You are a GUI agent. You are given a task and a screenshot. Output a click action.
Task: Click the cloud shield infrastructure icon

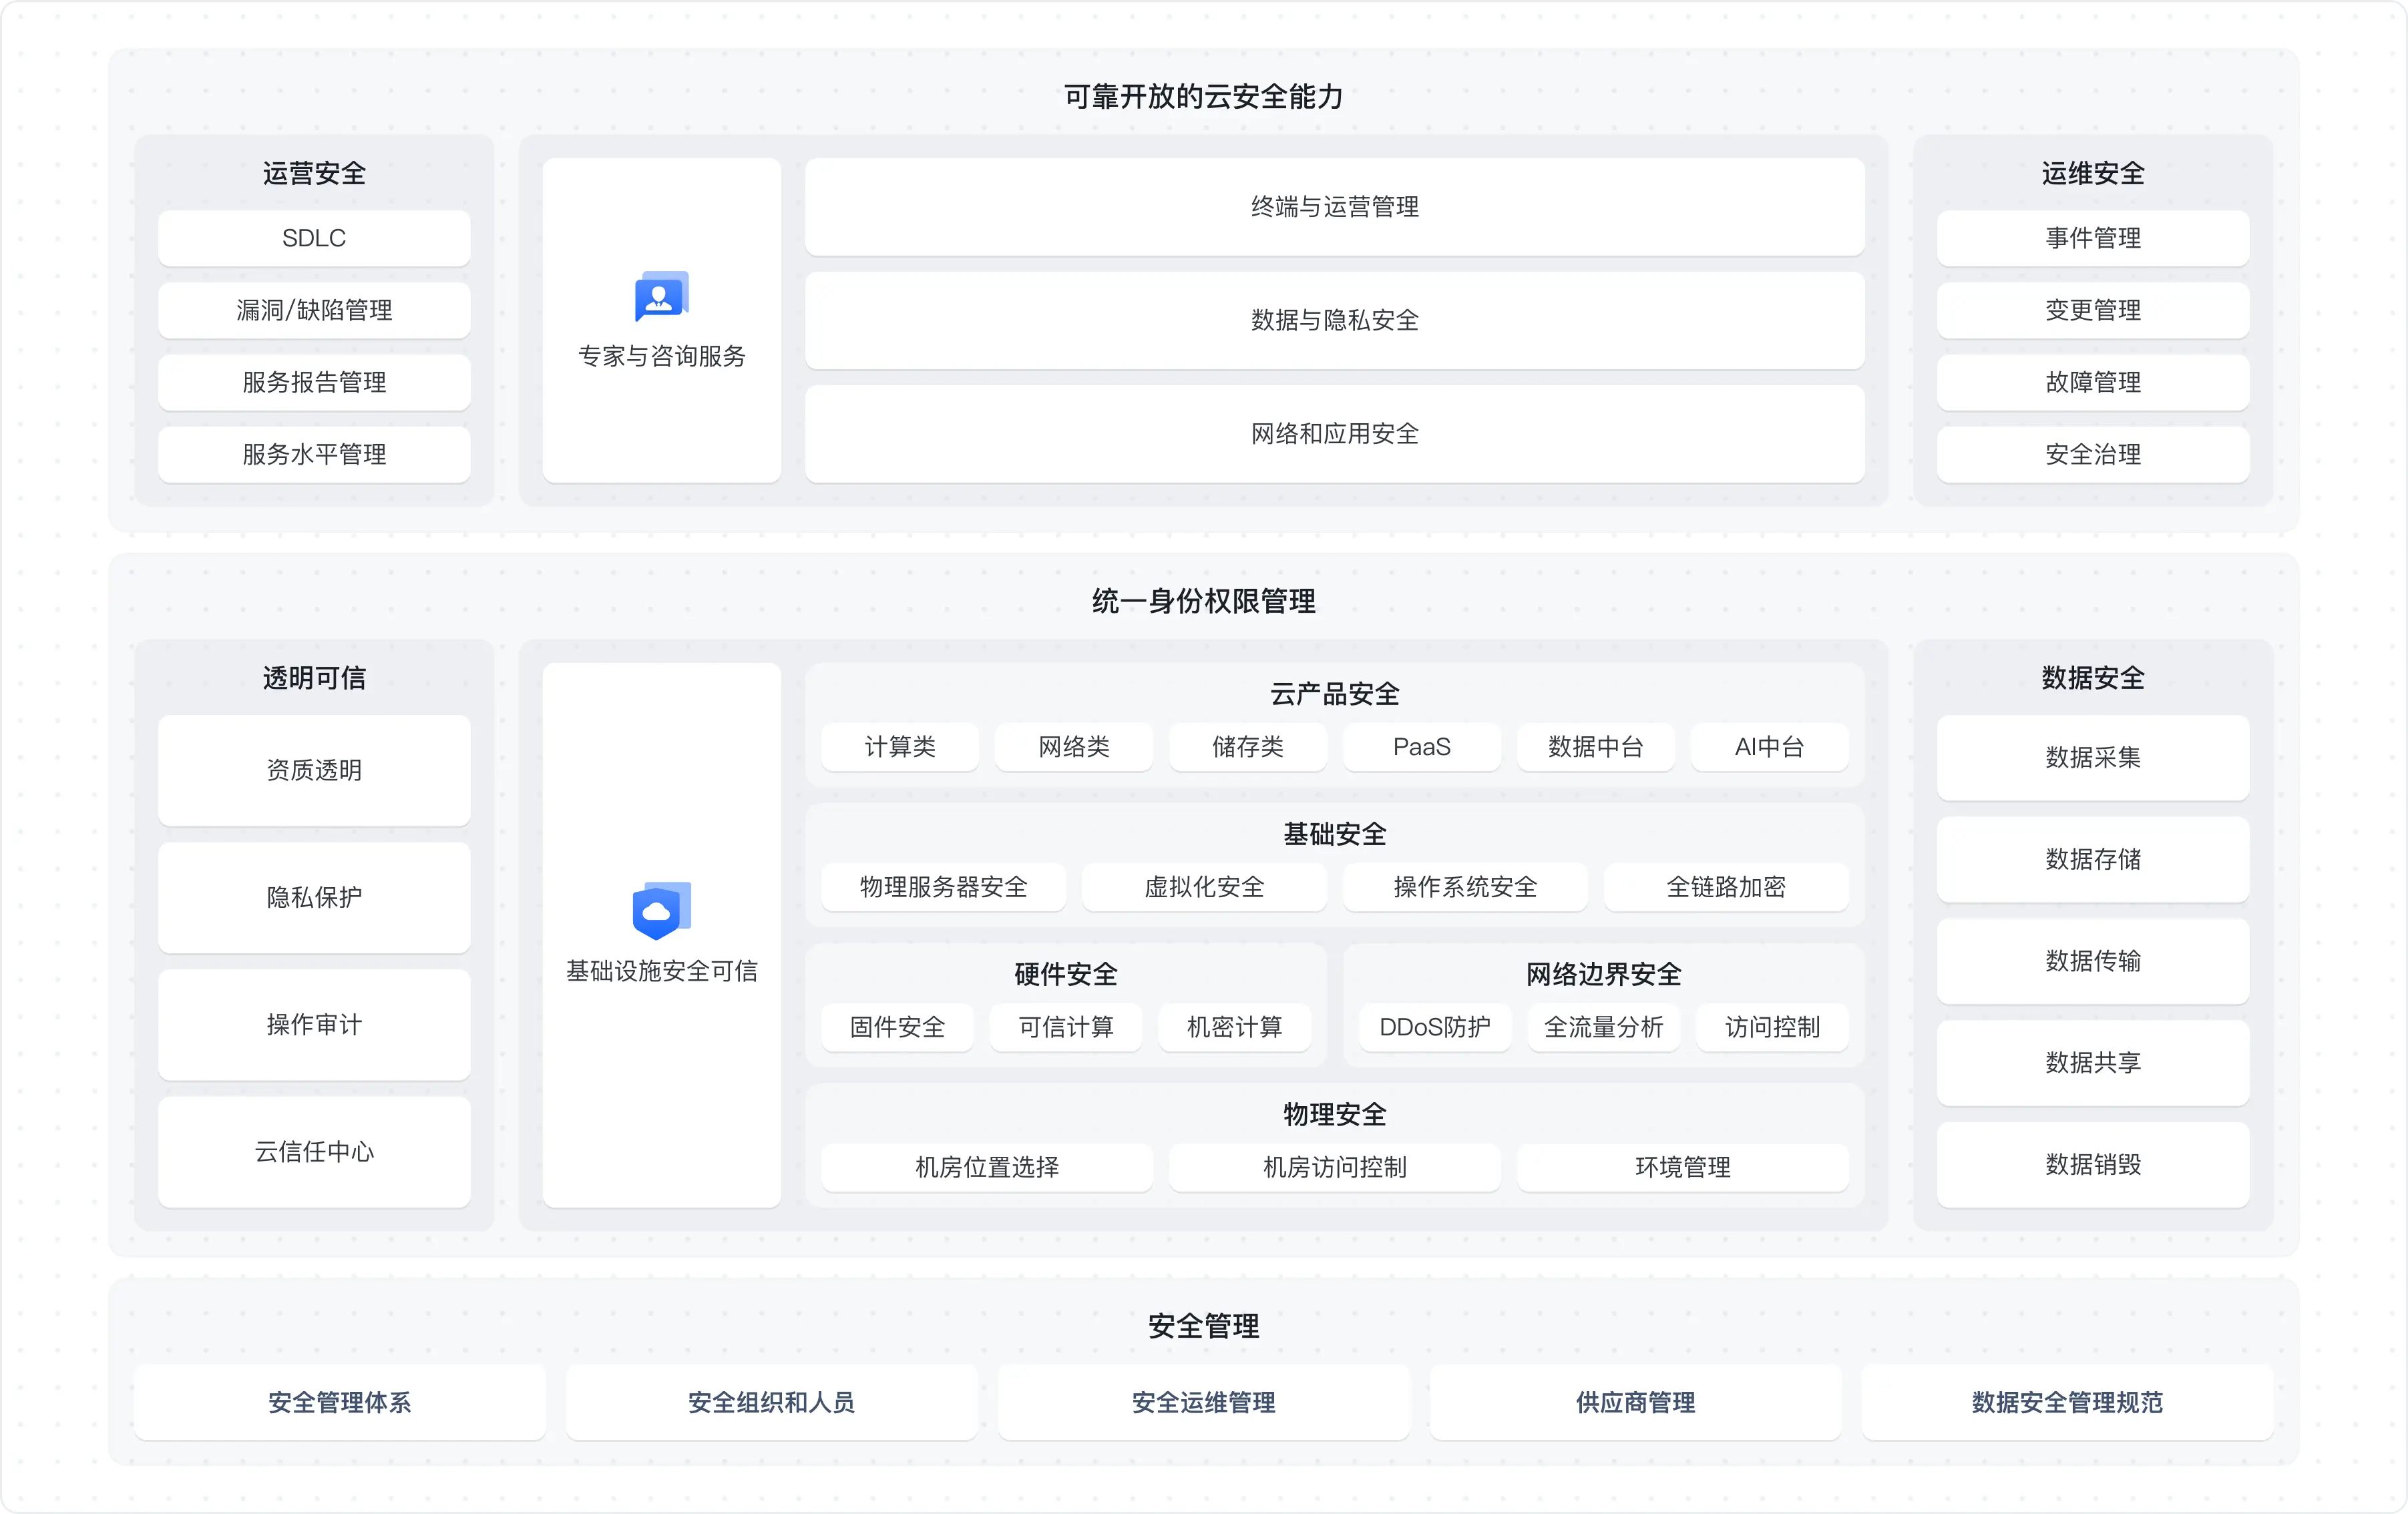tap(661, 911)
